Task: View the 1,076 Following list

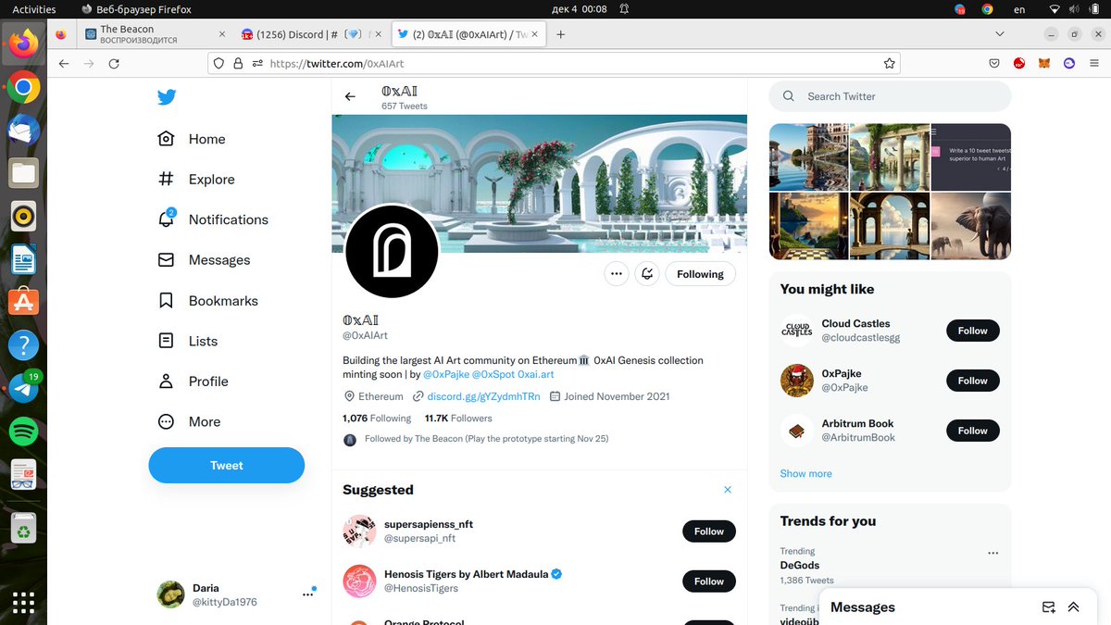Action: (x=377, y=419)
